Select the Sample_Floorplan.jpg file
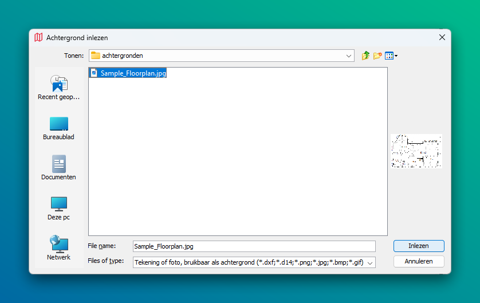Image resolution: width=480 pixels, height=303 pixels. (133, 73)
